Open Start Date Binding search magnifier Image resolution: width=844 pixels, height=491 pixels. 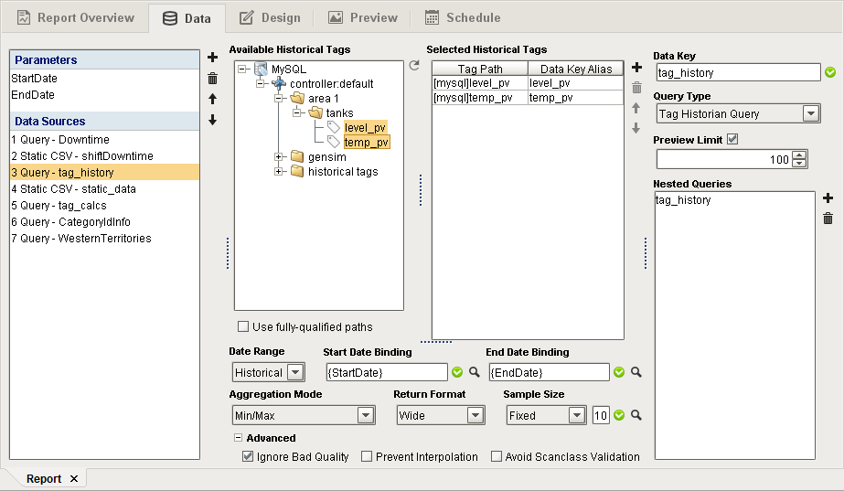tap(475, 372)
